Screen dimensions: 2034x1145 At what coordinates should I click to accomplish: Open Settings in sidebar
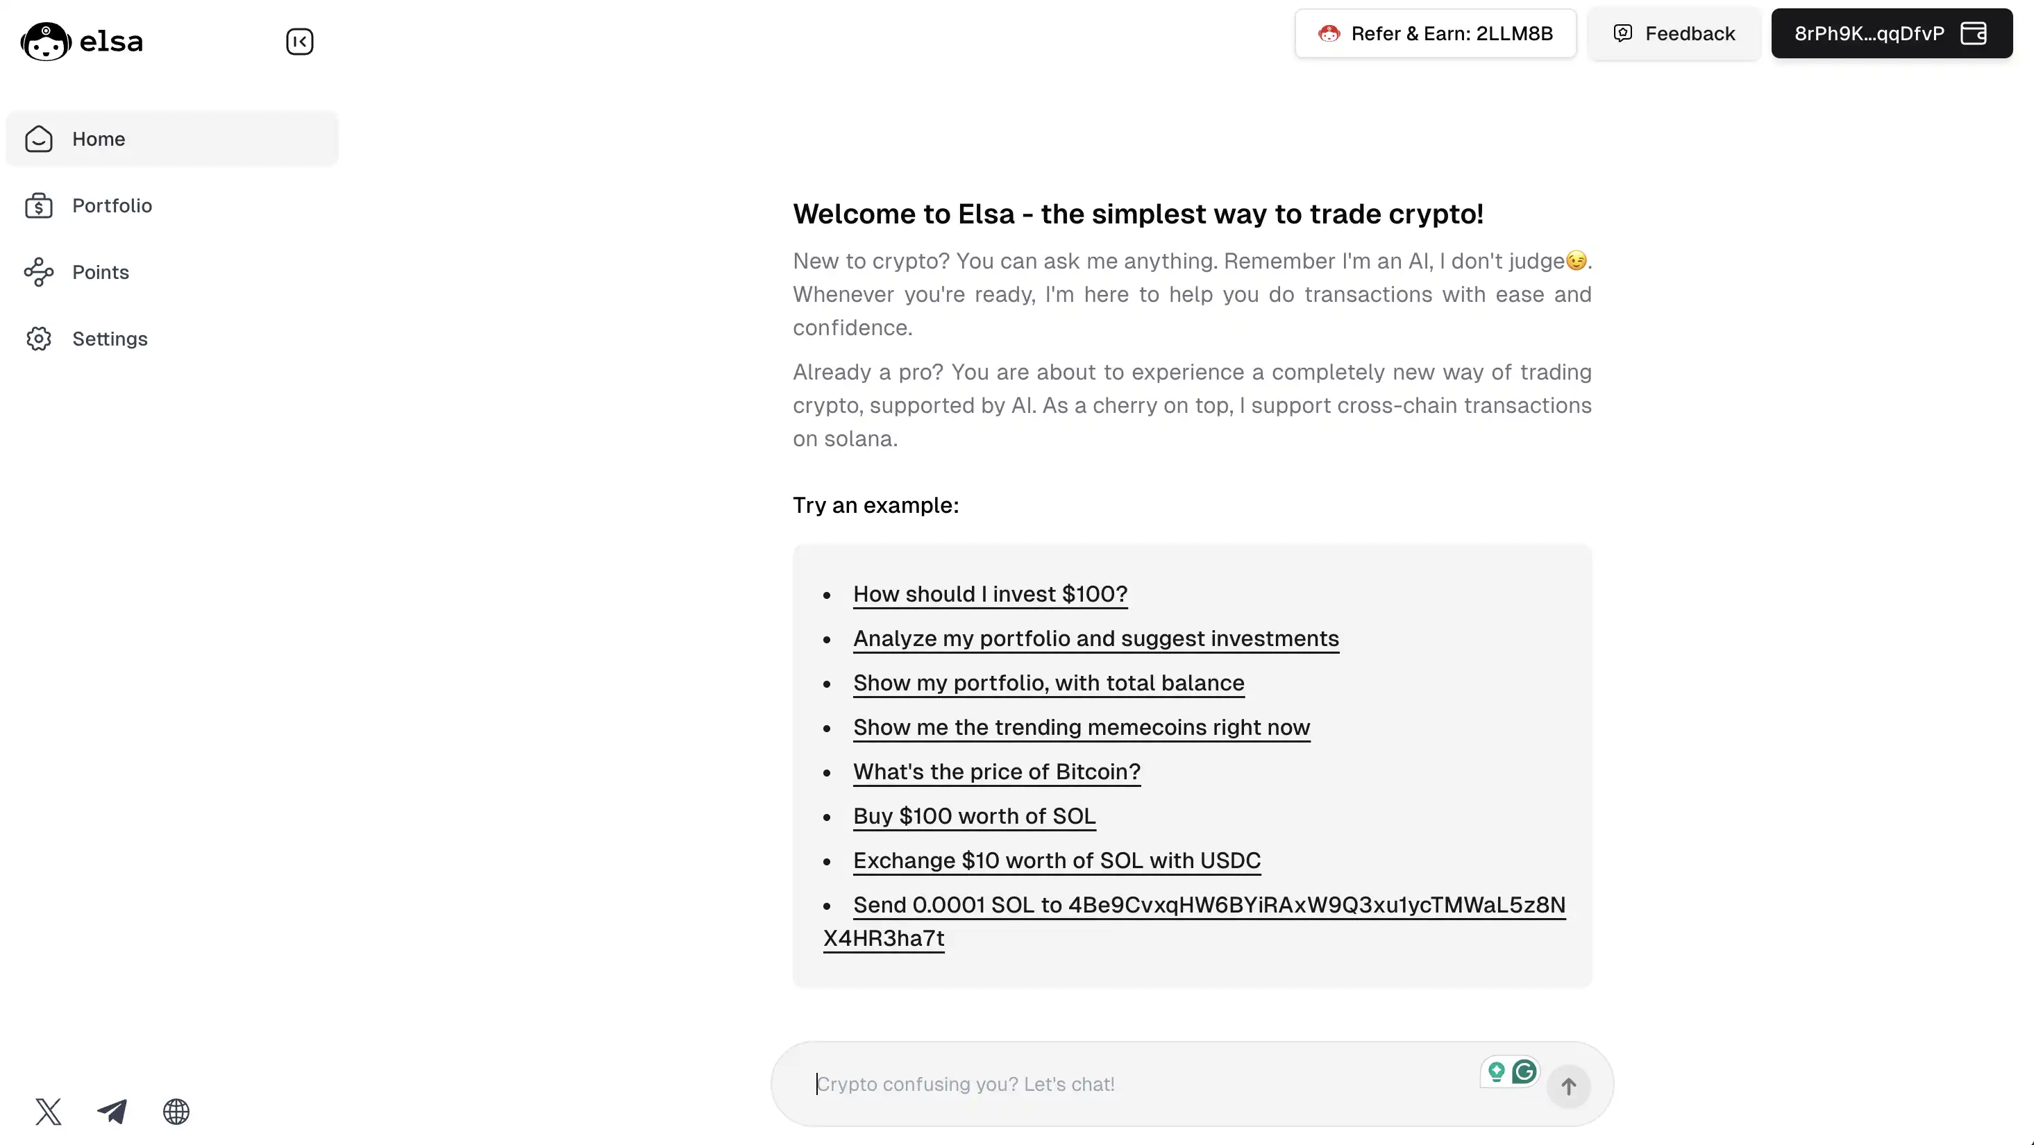109,338
